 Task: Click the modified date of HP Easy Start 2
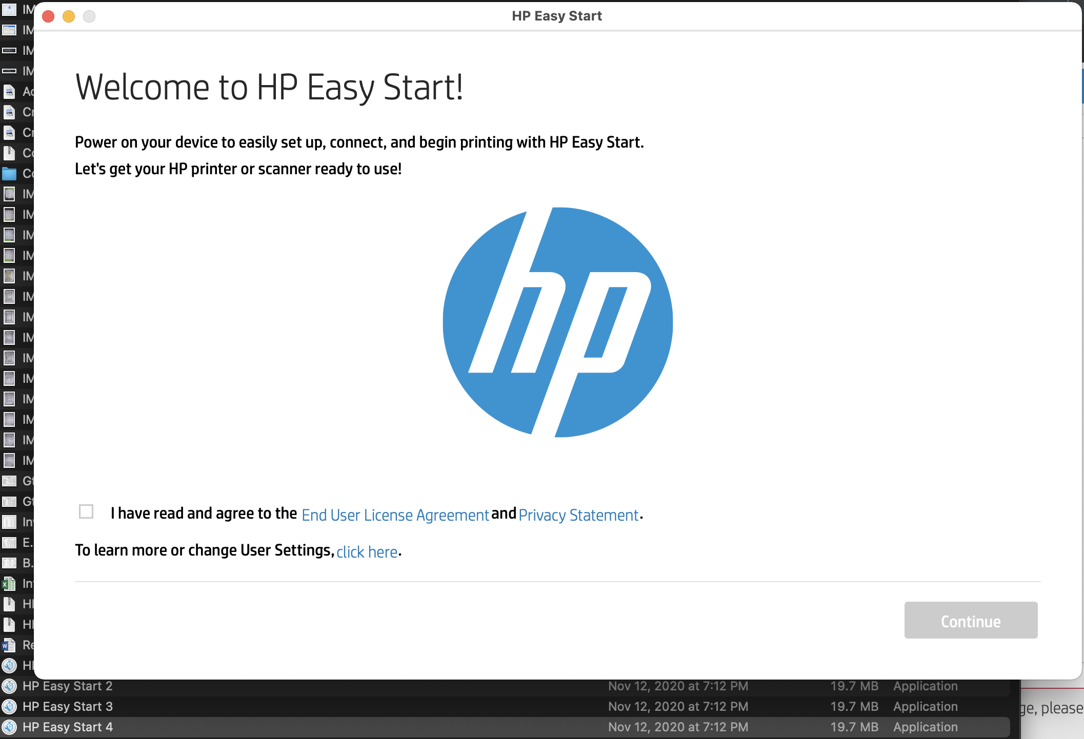pyautogui.click(x=678, y=686)
